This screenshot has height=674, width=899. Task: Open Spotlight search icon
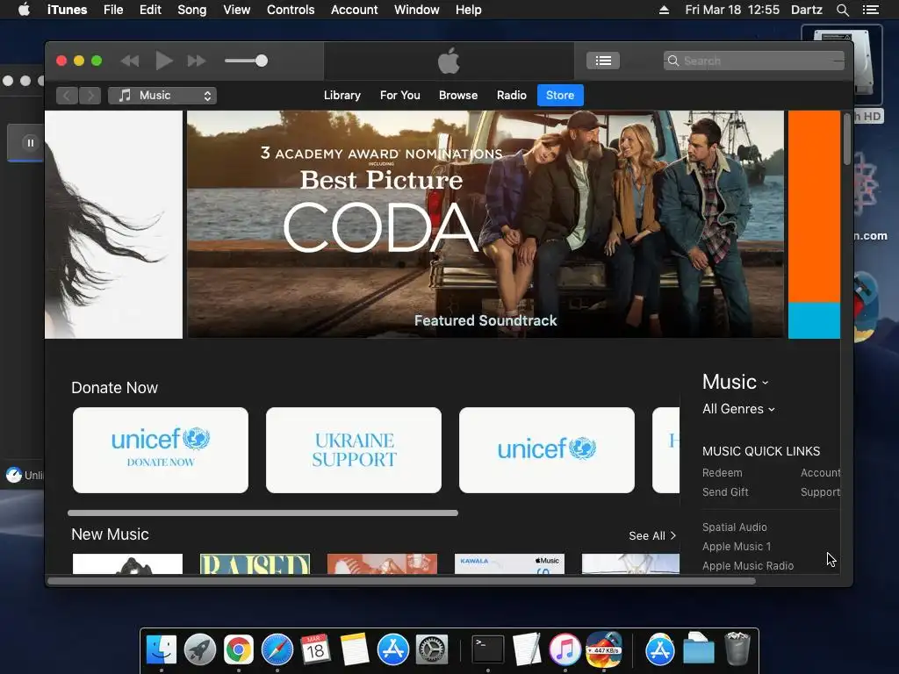[842, 10]
